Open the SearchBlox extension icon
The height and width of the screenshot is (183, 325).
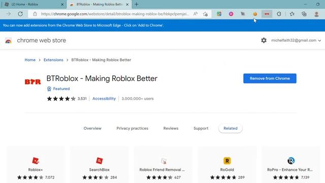pos(100,161)
